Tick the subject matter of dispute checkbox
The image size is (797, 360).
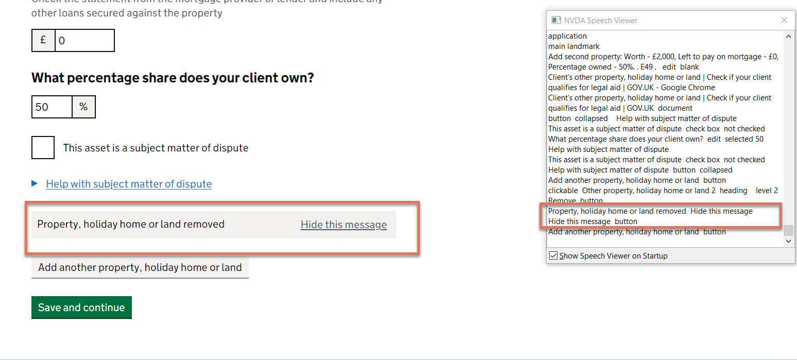tap(43, 148)
